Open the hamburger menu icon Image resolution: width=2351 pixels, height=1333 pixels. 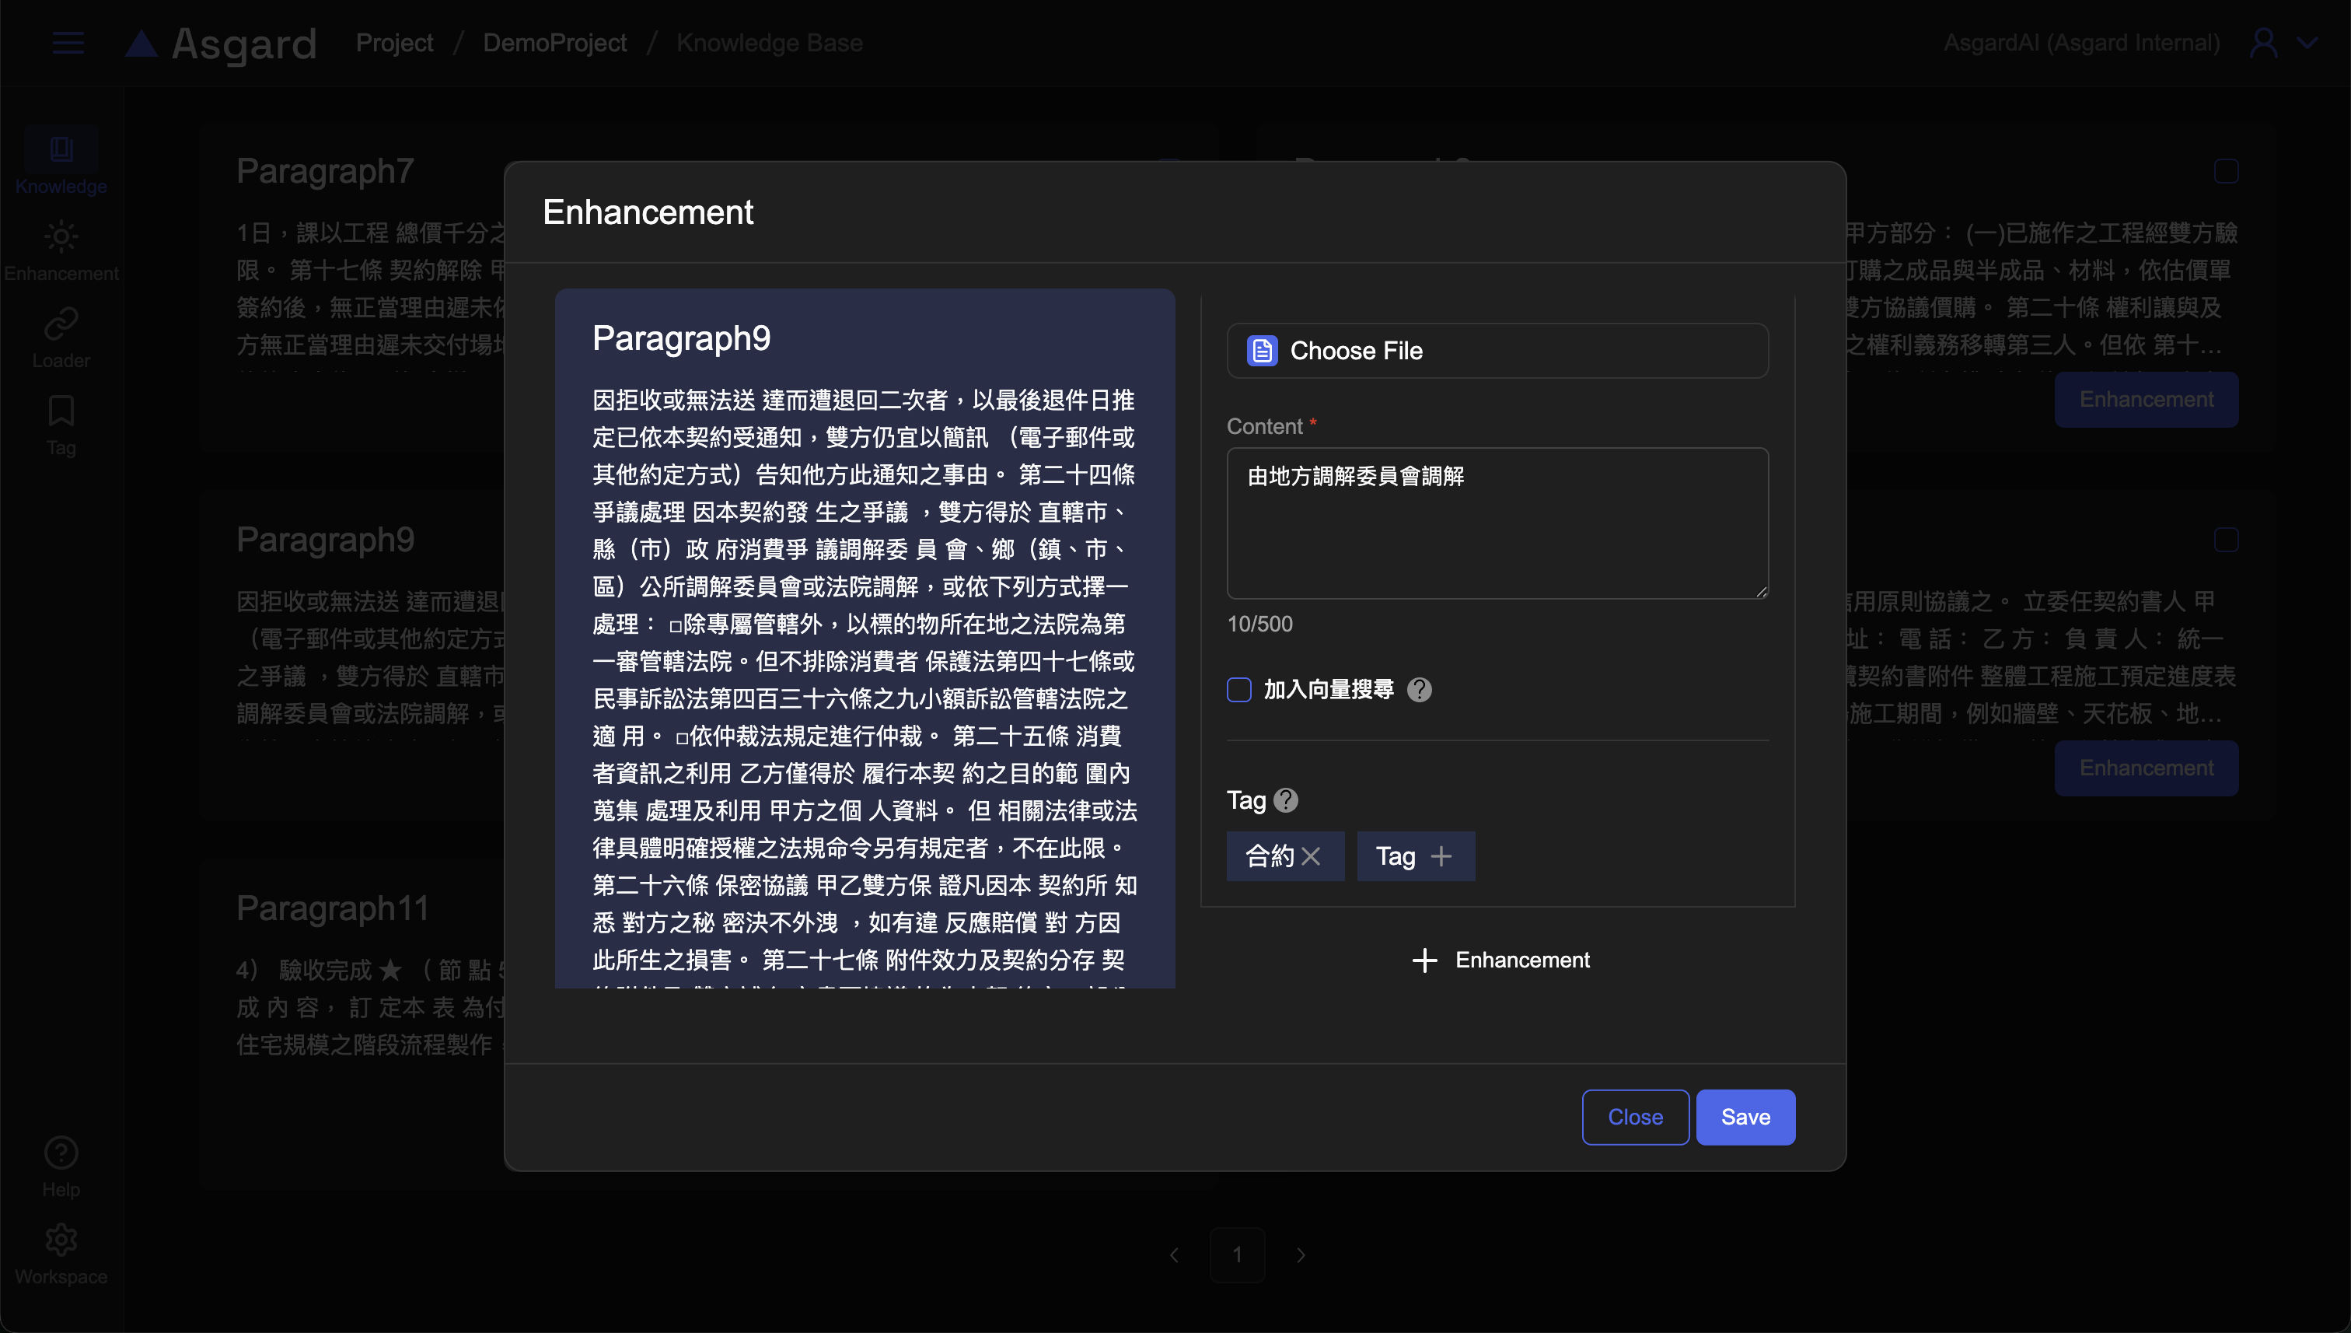pos(68,43)
